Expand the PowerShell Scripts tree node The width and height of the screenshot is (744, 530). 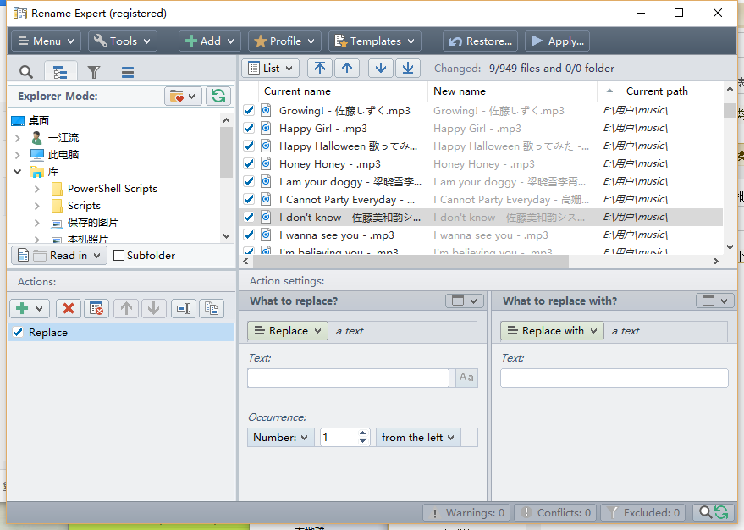36,189
